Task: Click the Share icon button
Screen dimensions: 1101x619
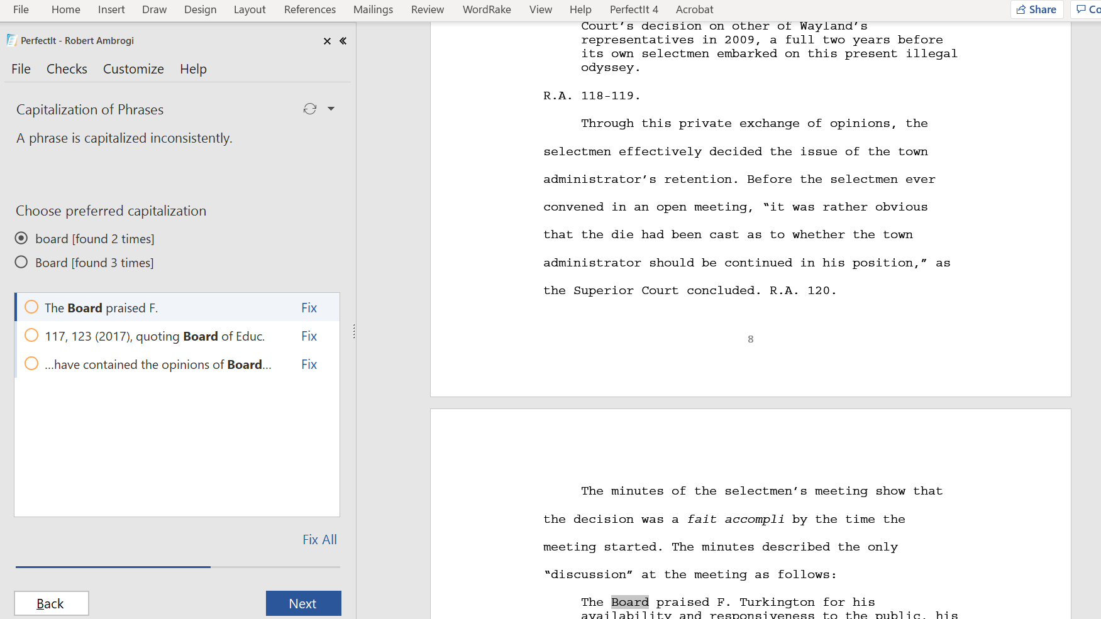Action: 1036,9
